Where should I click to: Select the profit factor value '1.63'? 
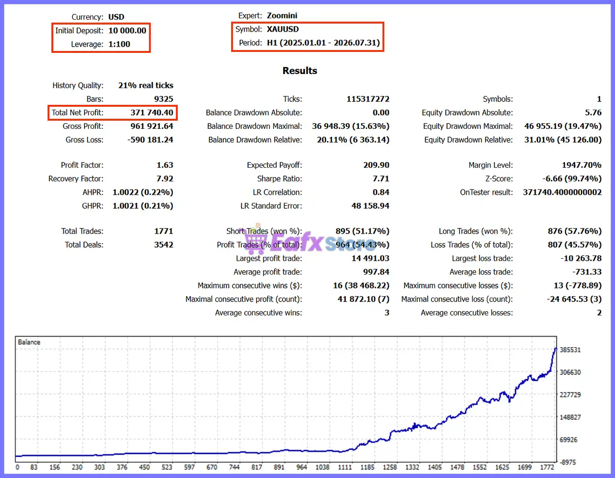[x=165, y=165]
